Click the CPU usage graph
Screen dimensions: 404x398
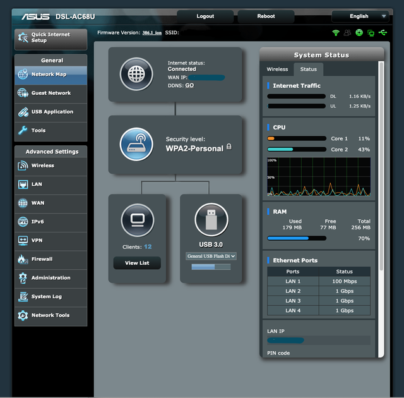coord(319,177)
